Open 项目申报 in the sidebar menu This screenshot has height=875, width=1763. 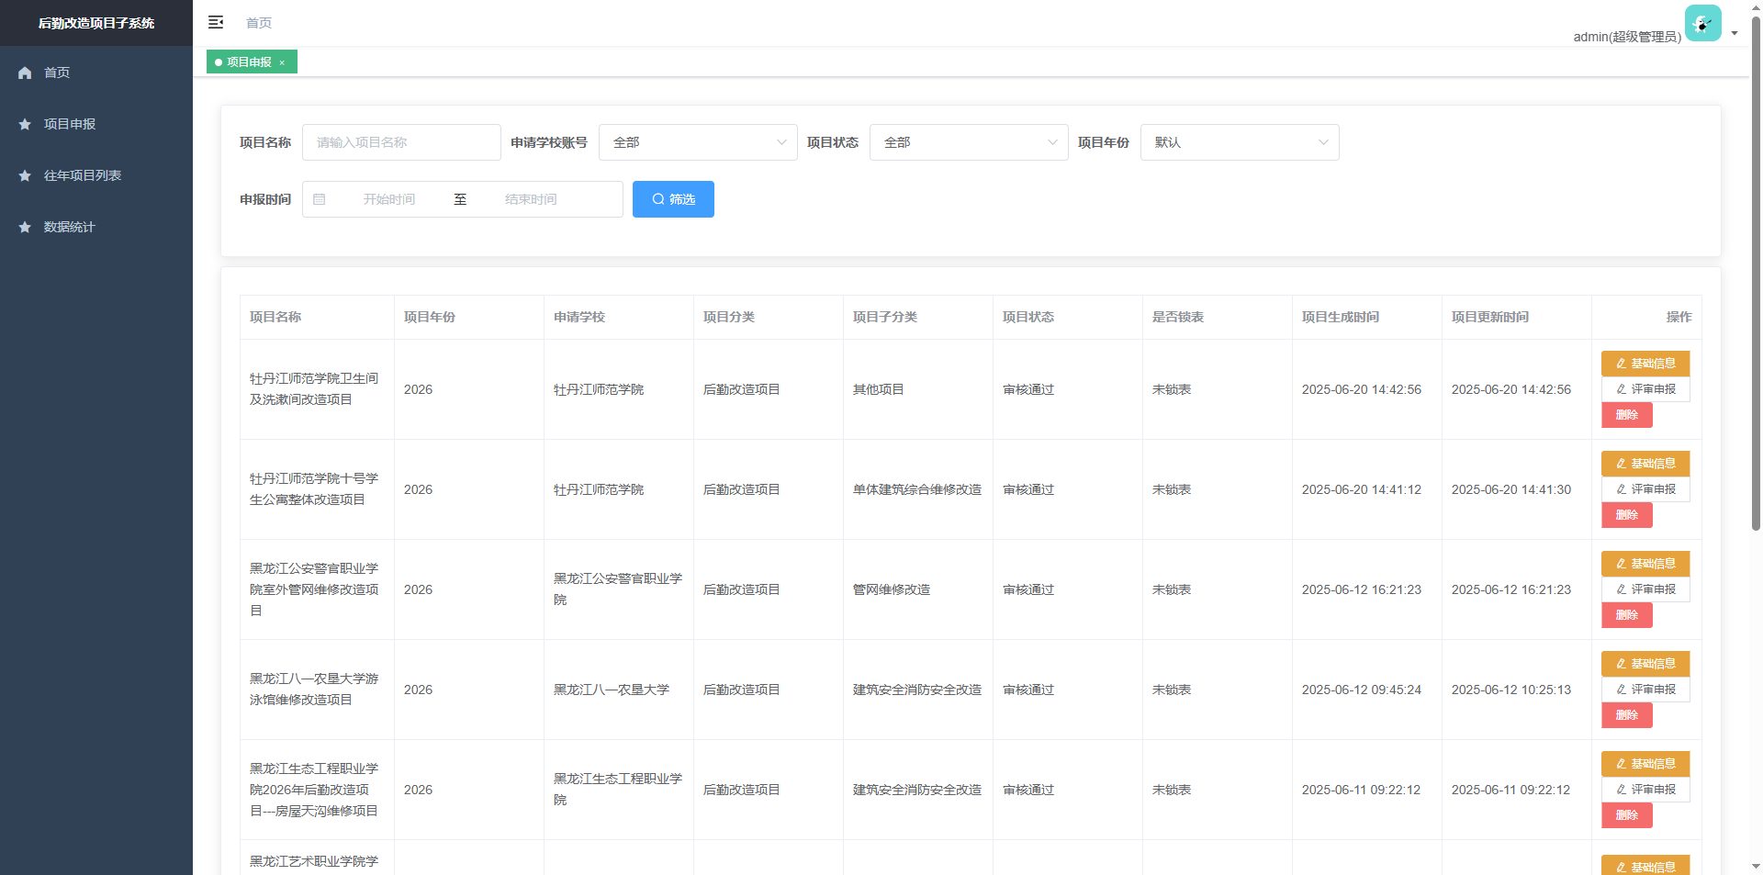point(70,124)
